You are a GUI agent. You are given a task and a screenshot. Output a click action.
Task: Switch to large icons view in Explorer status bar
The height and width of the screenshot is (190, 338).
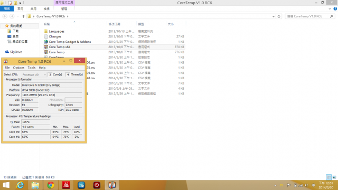pyautogui.click(x=334, y=177)
